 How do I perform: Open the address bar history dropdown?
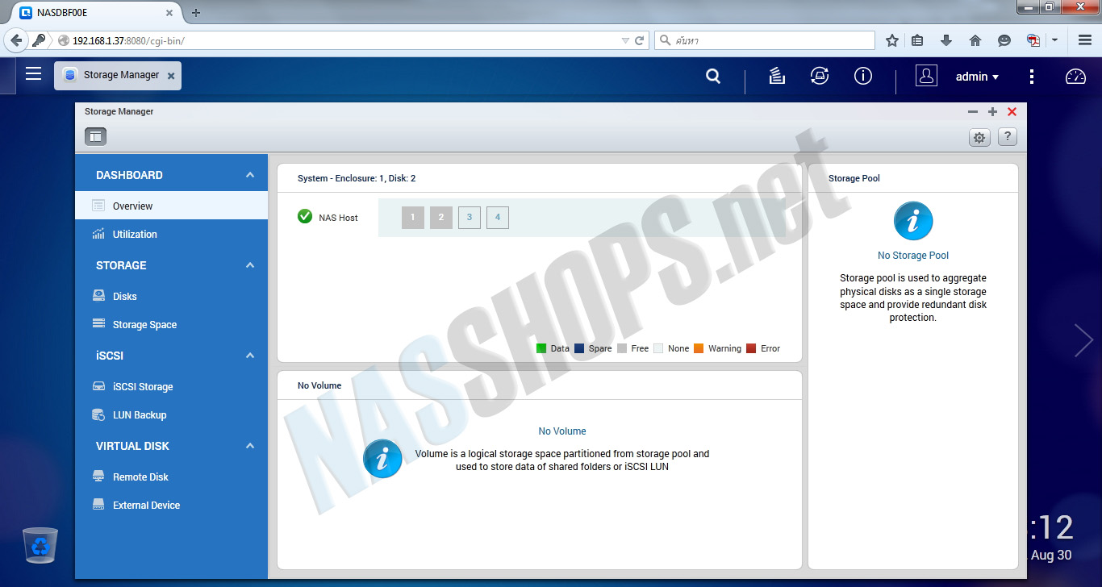click(x=625, y=40)
